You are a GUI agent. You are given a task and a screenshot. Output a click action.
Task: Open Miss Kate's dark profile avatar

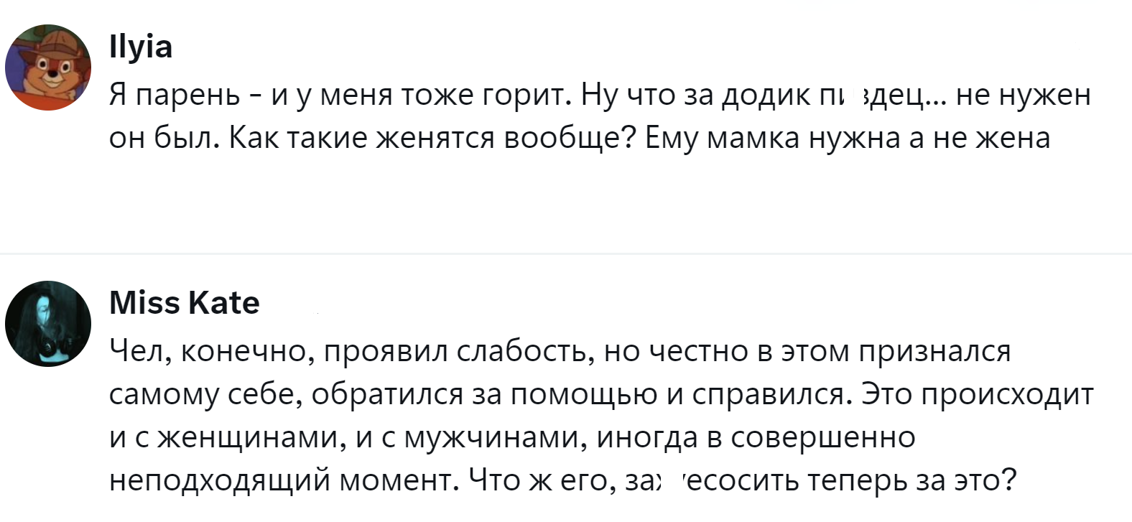(x=48, y=324)
